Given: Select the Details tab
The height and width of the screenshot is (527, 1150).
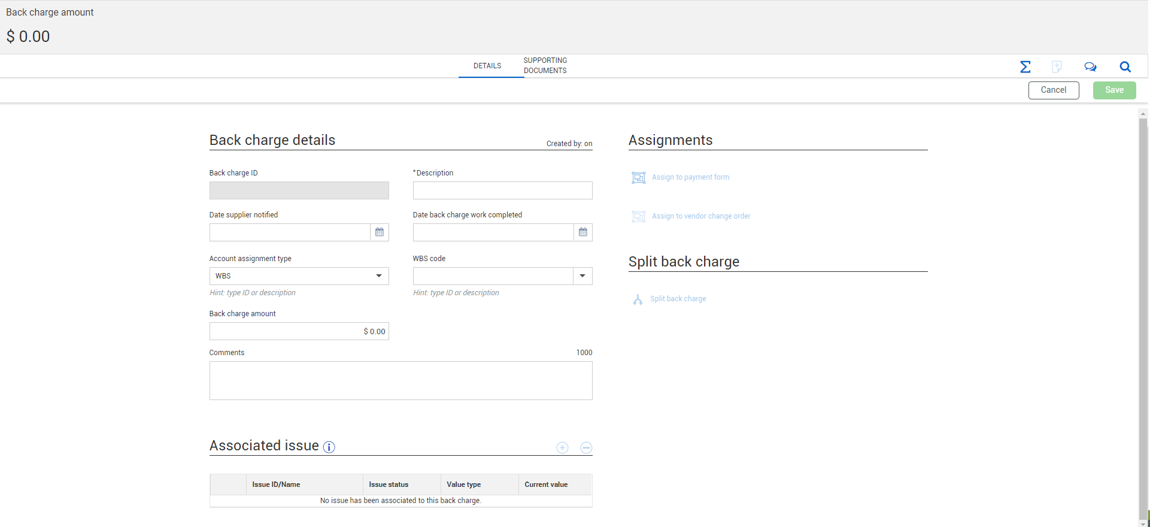Looking at the screenshot, I should [487, 66].
